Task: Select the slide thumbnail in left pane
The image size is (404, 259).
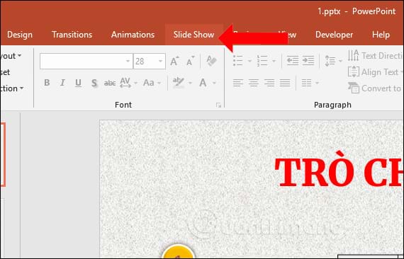Action: pyautogui.click(x=3, y=154)
